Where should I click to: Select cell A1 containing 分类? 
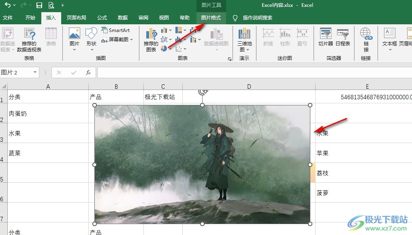48,97
